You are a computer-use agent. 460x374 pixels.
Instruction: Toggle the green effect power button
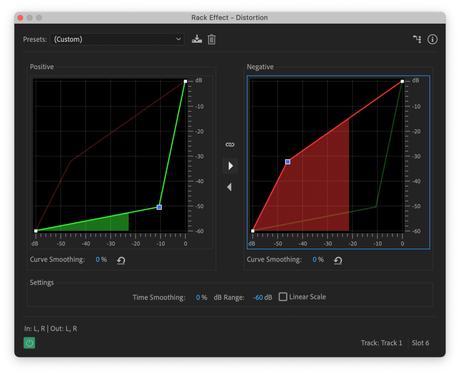point(30,343)
